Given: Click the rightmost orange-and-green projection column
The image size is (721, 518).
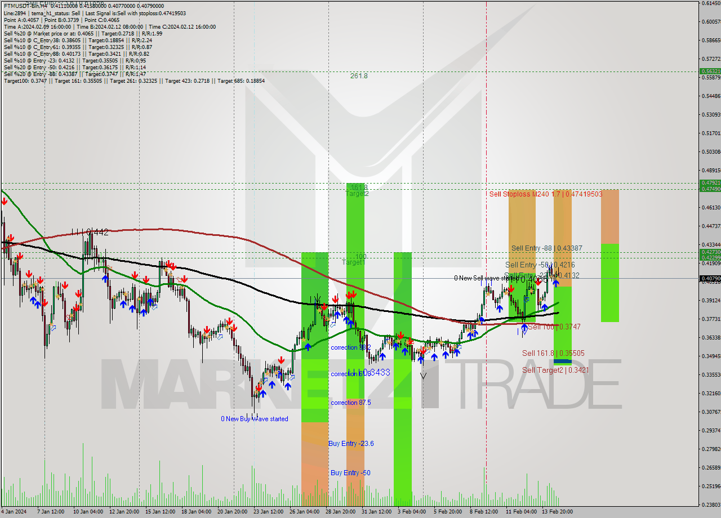Looking at the screenshot, I should [610, 256].
